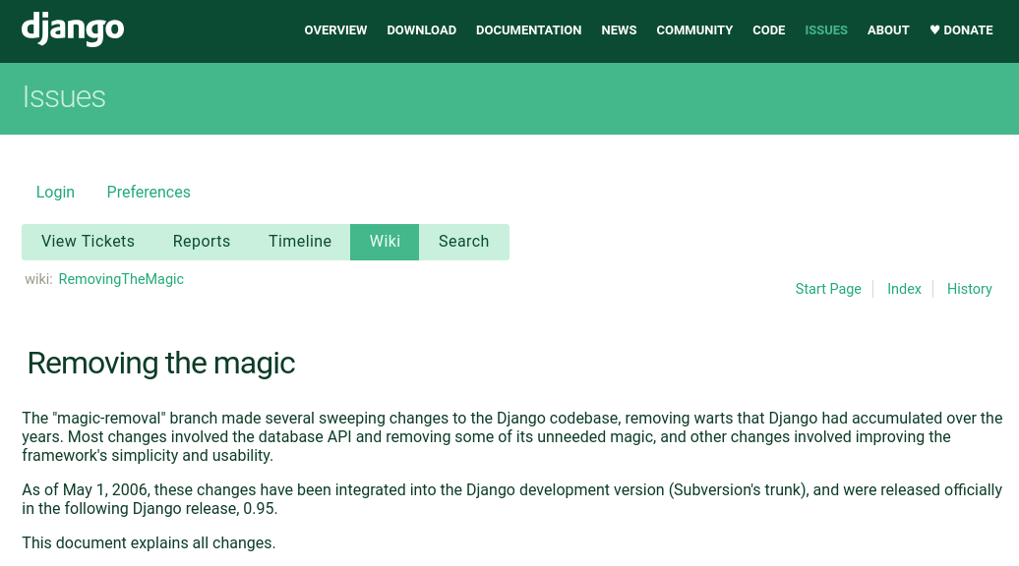
Task: Click the Login link
Action: [55, 192]
